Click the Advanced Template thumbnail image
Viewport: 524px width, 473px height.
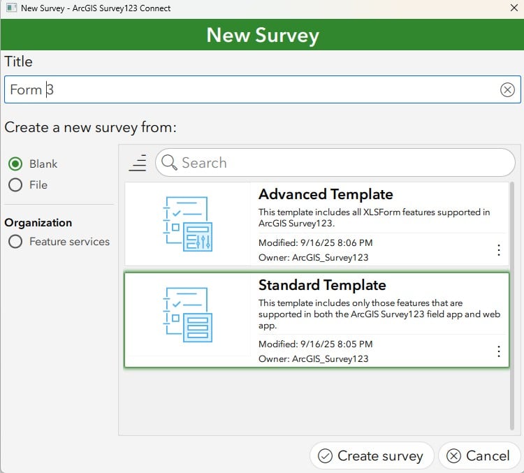187,224
